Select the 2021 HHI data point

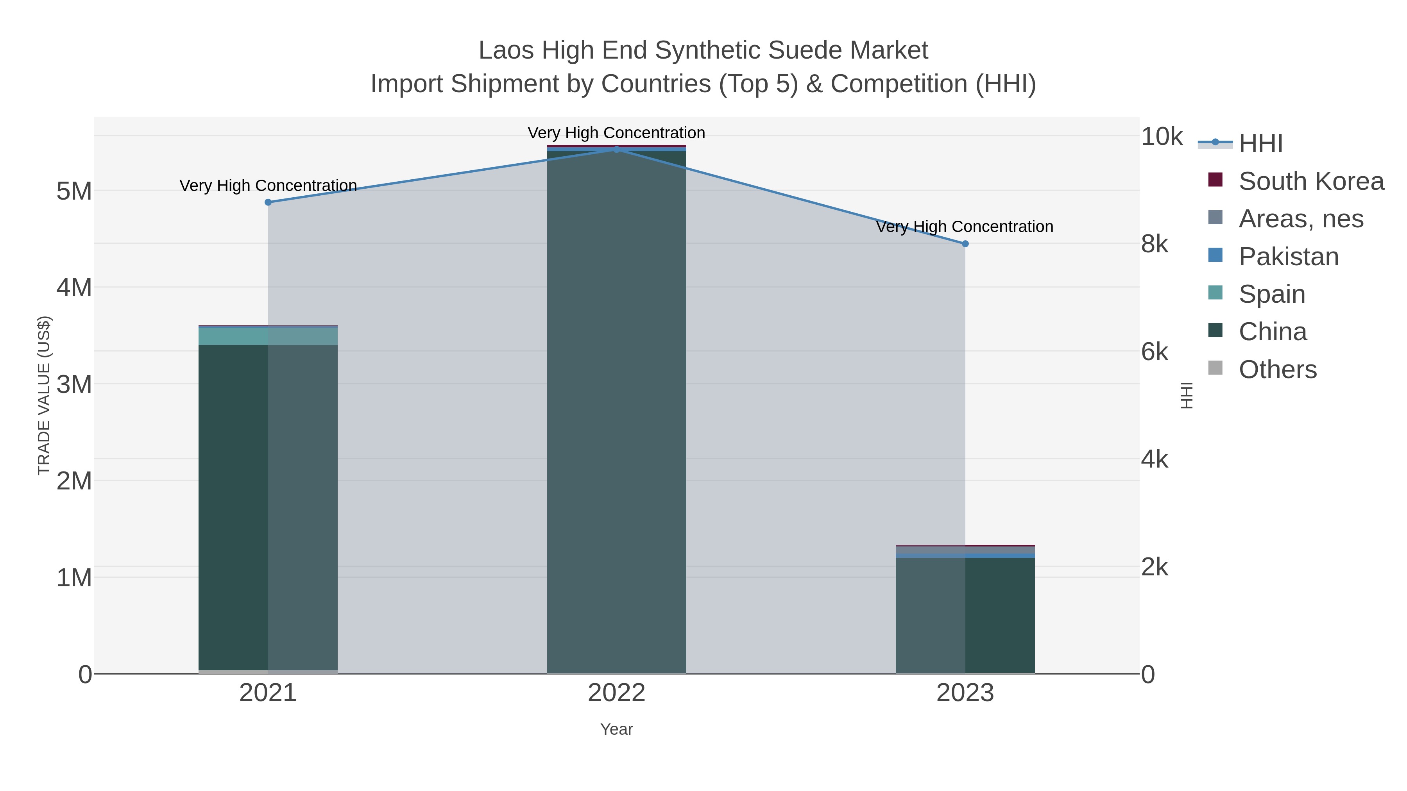tap(268, 202)
